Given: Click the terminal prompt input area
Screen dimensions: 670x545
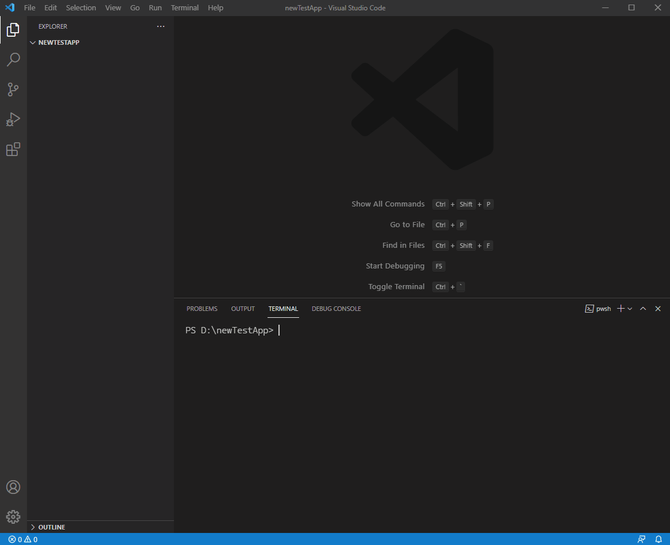Looking at the screenshot, I should click(280, 330).
